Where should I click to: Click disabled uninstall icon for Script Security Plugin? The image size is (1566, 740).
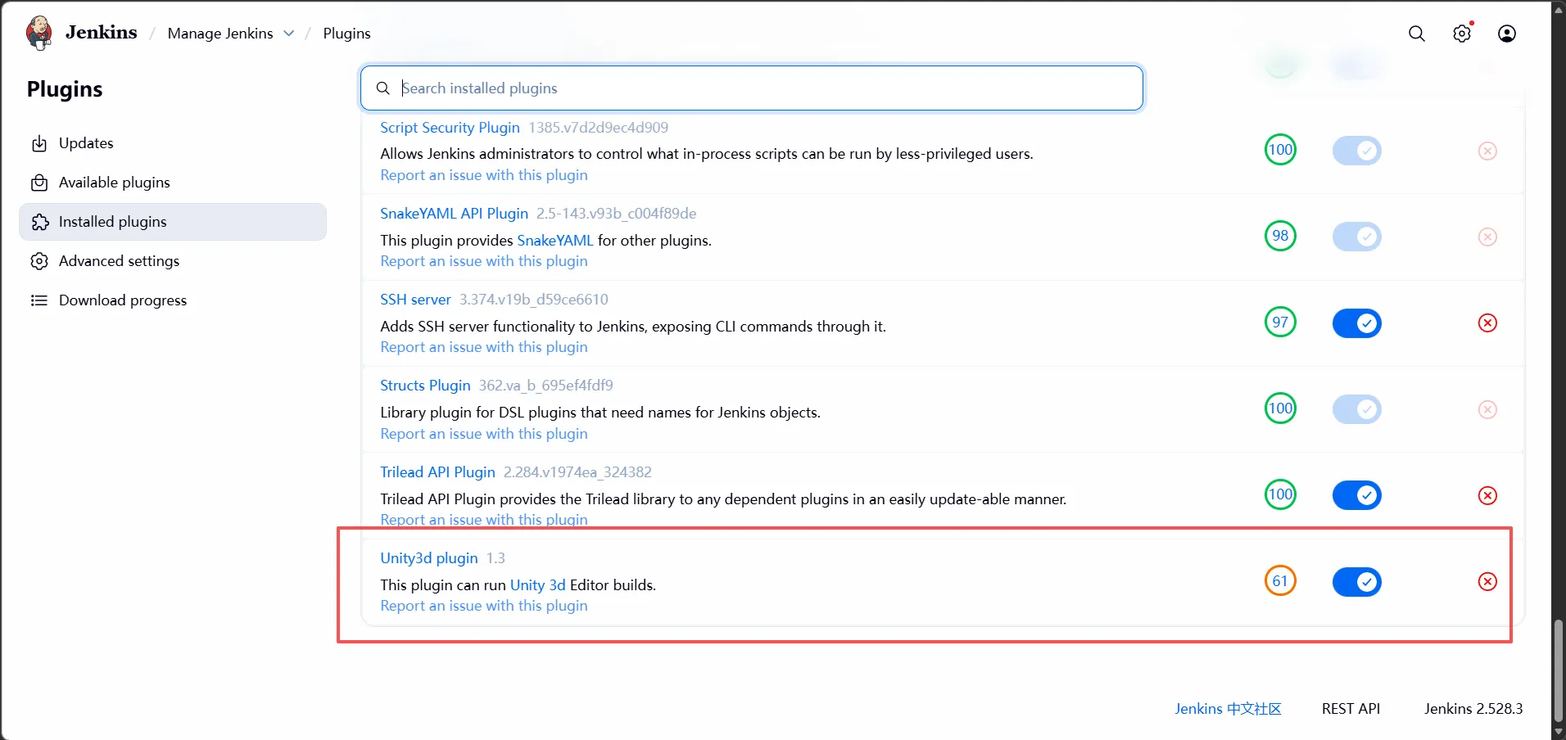coord(1487,151)
